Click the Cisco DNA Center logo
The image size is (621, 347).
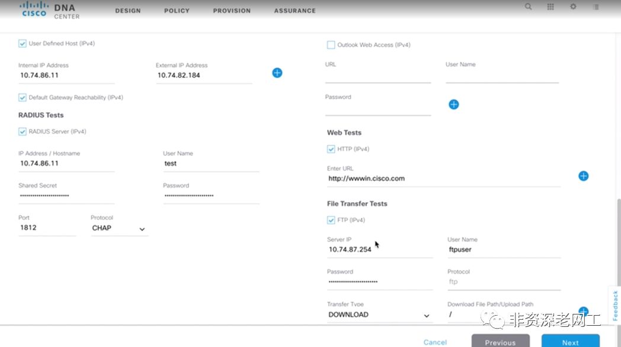50,10
